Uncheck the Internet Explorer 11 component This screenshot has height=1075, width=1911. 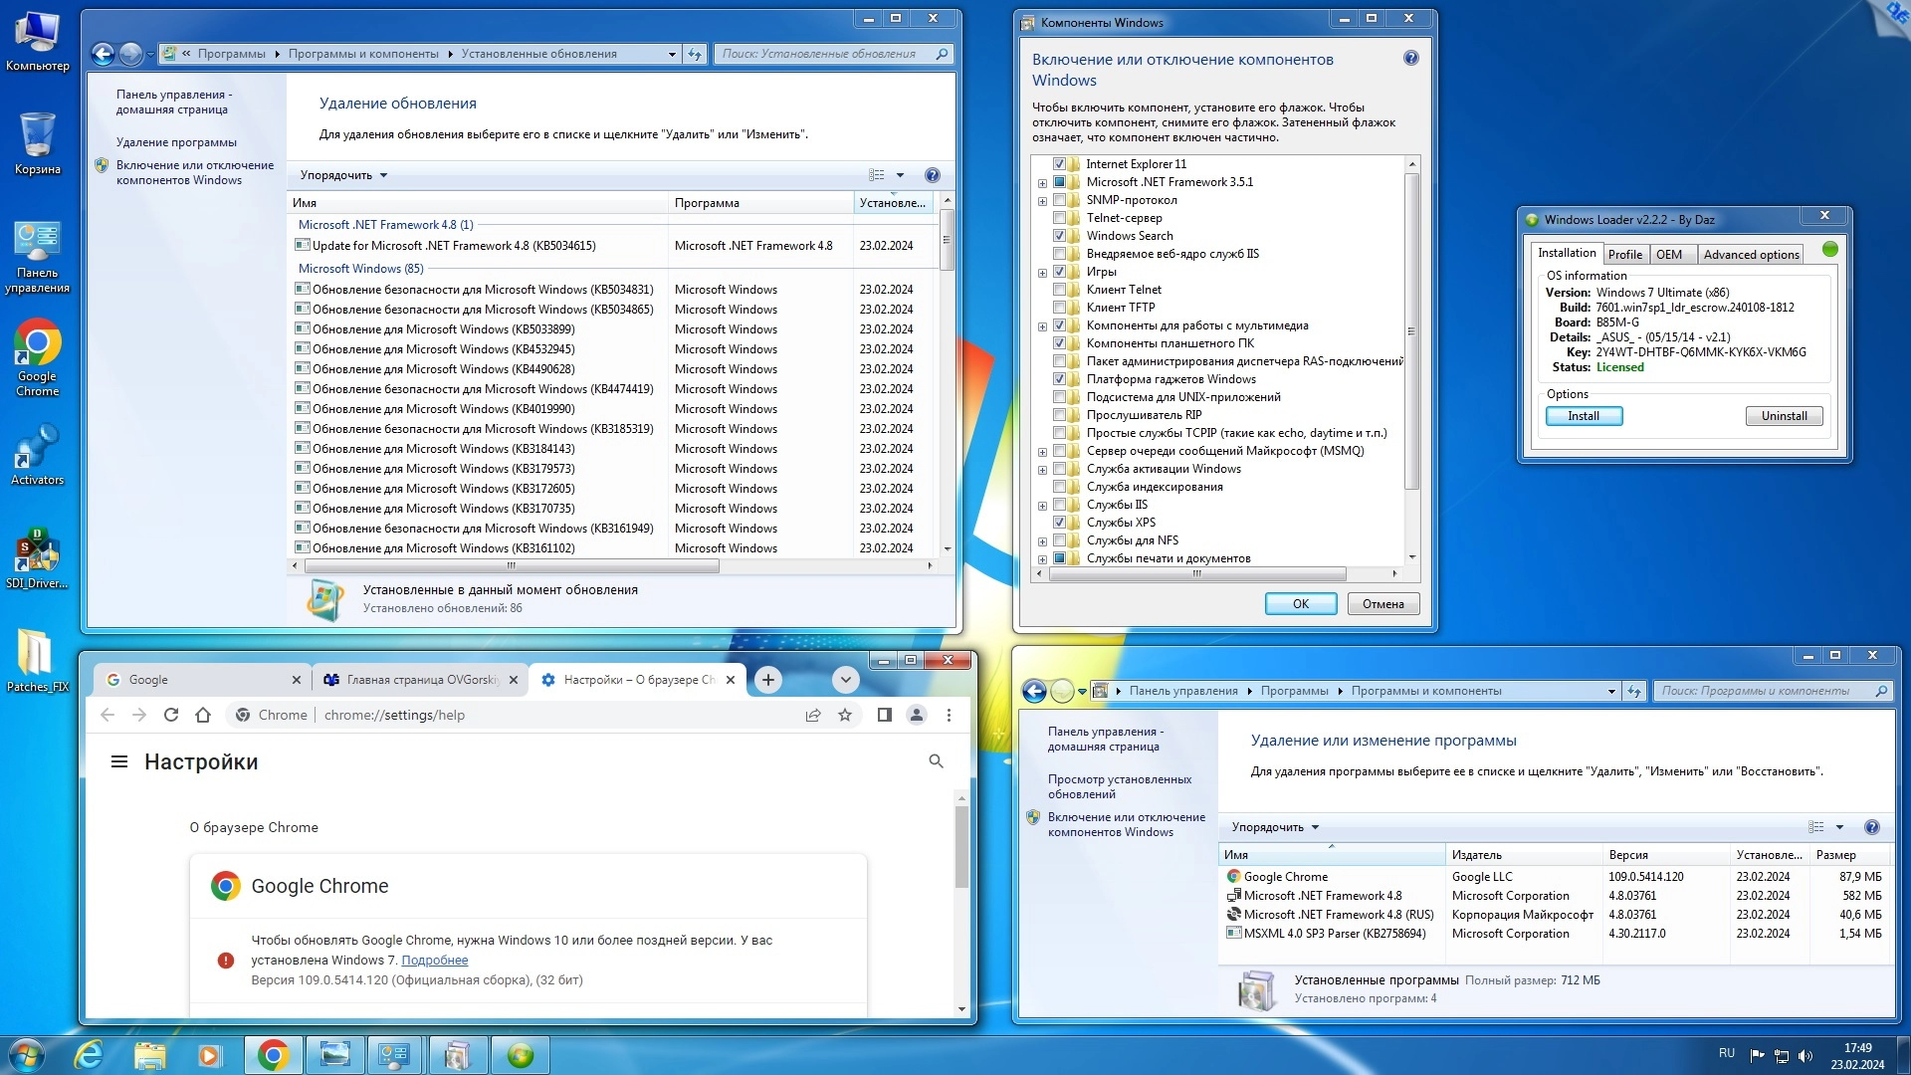1059,164
